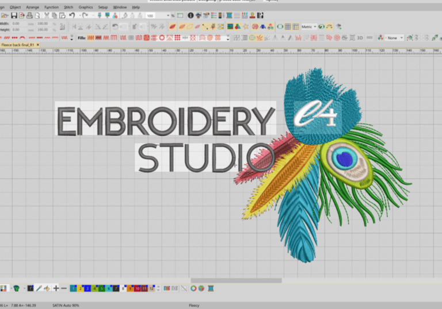Click the color palette editor icon
The image size is (442, 309).
3,288
